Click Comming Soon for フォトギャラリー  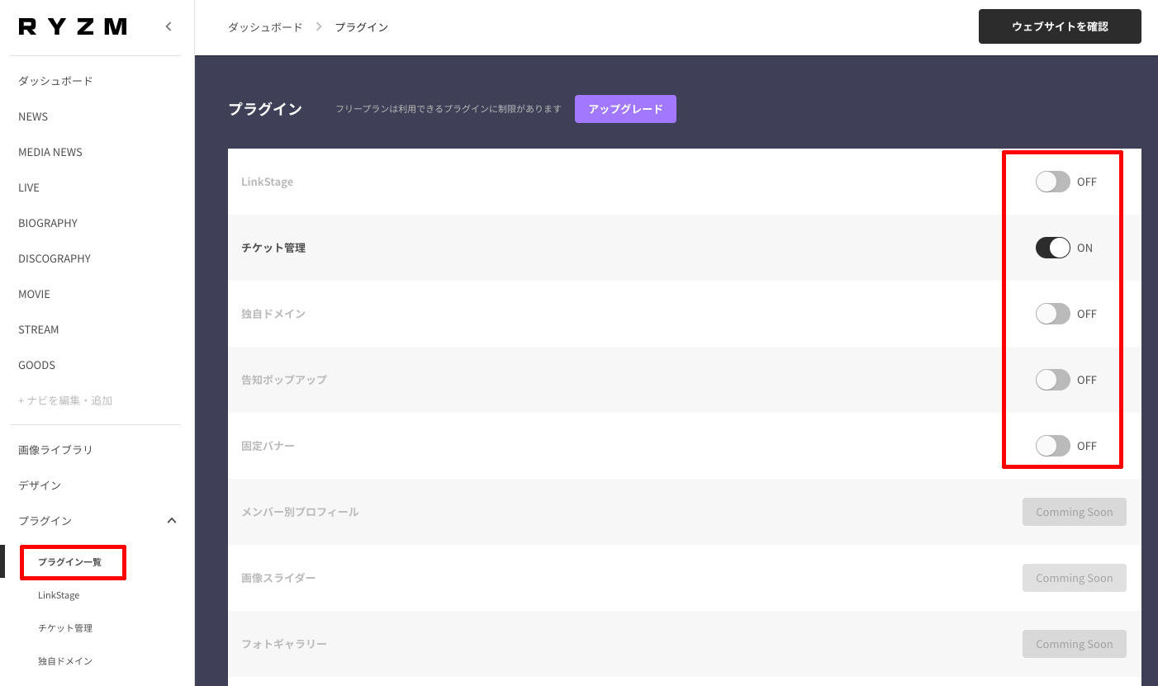[x=1074, y=644]
